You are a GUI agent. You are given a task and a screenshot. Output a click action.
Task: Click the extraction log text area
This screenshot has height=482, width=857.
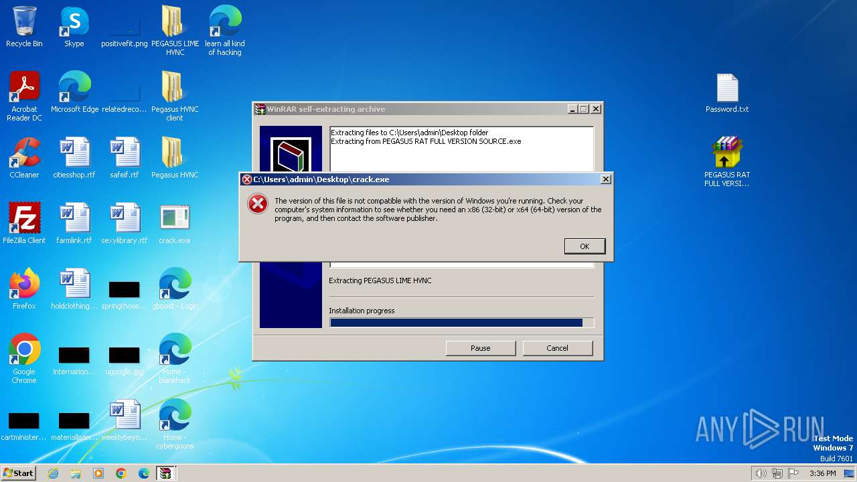(x=461, y=149)
